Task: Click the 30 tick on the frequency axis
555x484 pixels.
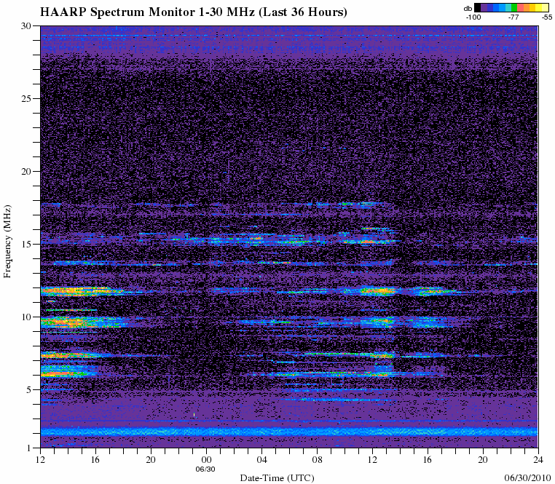Action: tap(27, 25)
